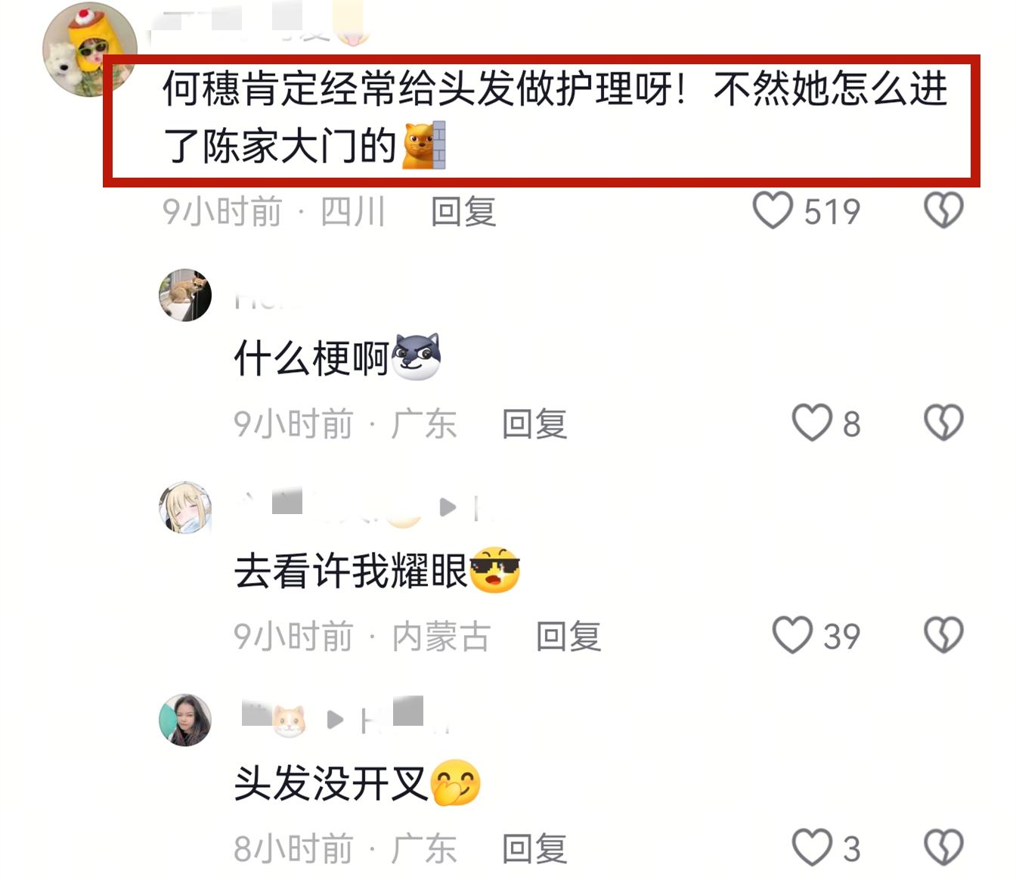Dislike the 去看许我耀眼 reply
This screenshot has width=1016, height=880.
(943, 634)
